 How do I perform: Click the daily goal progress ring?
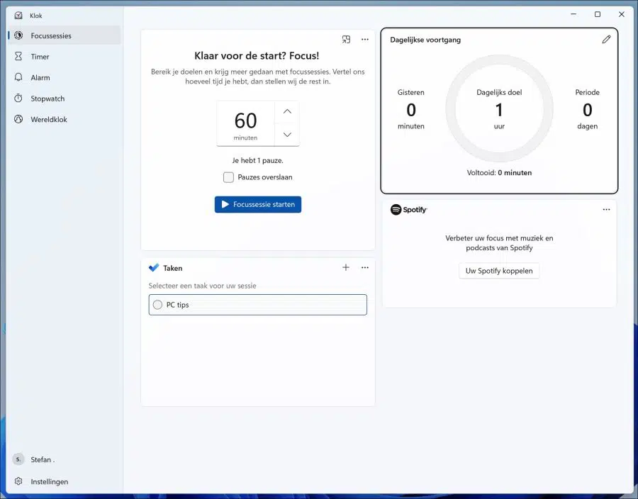(499, 108)
